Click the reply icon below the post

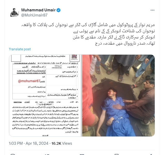(13, 154)
